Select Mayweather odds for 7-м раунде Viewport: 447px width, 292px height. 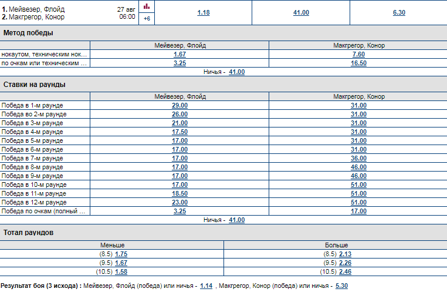(x=180, y=159)
